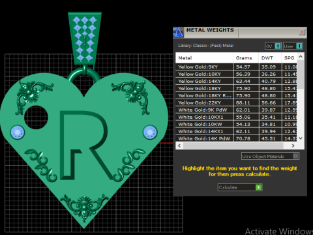Click the horizontal scroll left arrow
313x235 pixels.
[x=179, y=146]
